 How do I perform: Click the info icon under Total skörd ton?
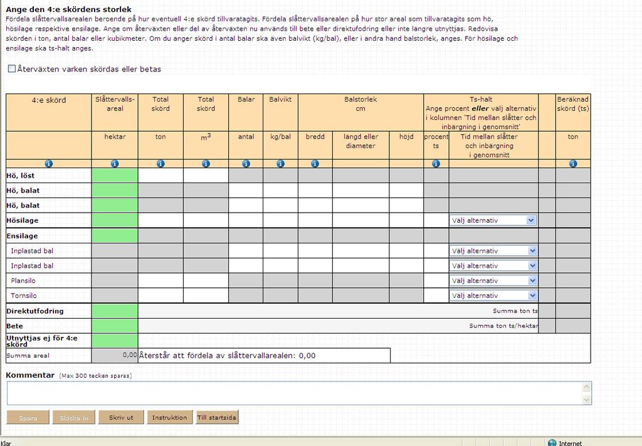[x=160, y=164]
